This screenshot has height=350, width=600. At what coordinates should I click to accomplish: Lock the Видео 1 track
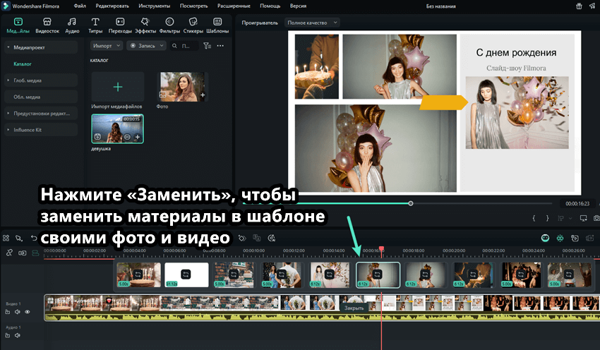(7, 312)
